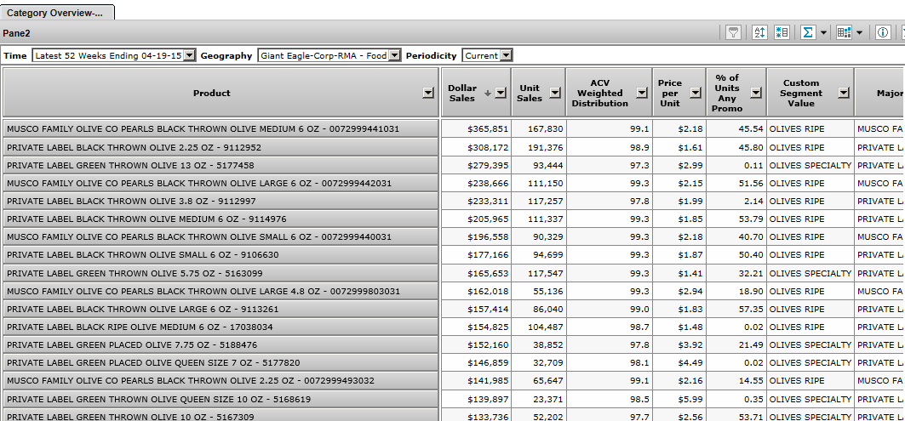Select the Category Overview tab
This screenshot has width=905, height=421.
click(55, 13)
